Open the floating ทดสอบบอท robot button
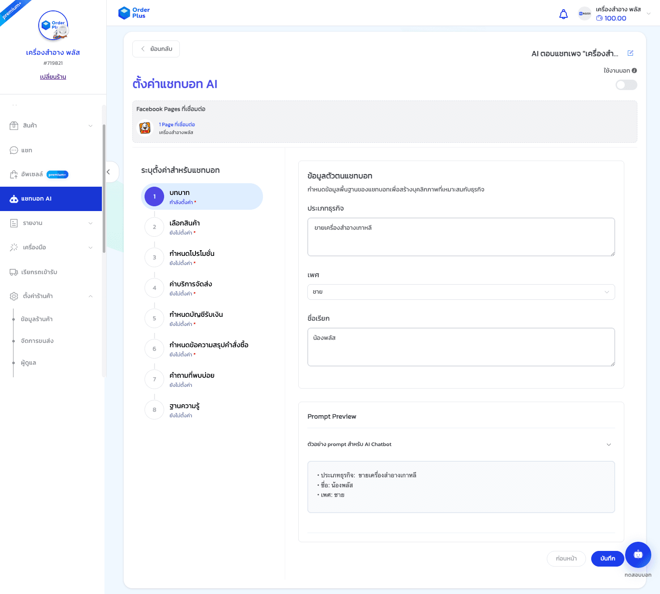Image resolution: width=660 pixels, height=594 pixels. pos(637,555)
